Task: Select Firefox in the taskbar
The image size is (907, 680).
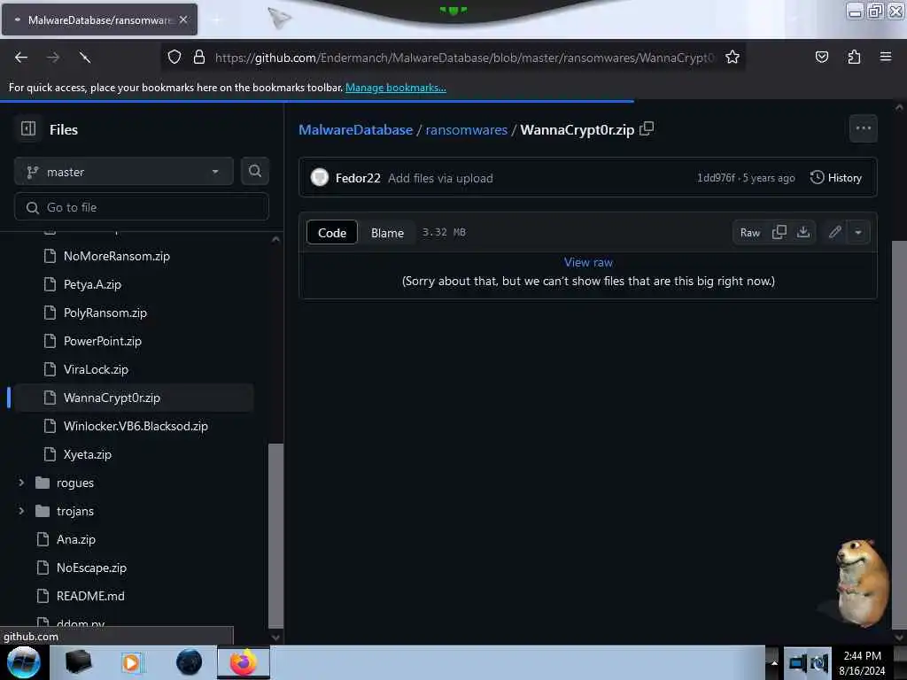Action: (x=244, y=662)
